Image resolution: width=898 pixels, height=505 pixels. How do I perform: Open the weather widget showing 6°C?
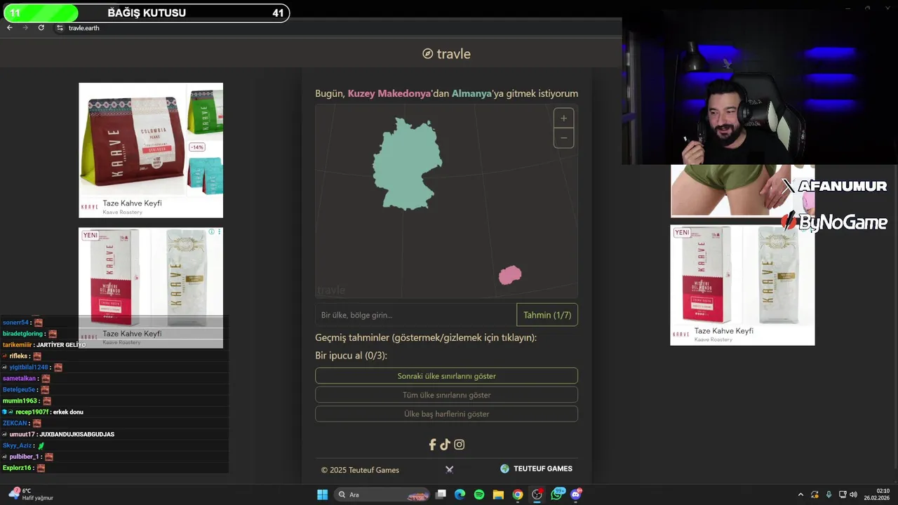coord(32,494)
